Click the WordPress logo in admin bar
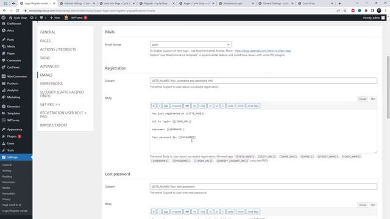 (3, 18)
